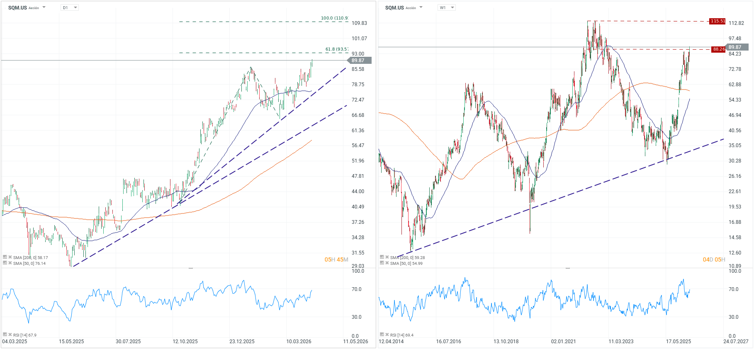Delete SMA 50 indicator on weekly chart

tap(387, 263)
